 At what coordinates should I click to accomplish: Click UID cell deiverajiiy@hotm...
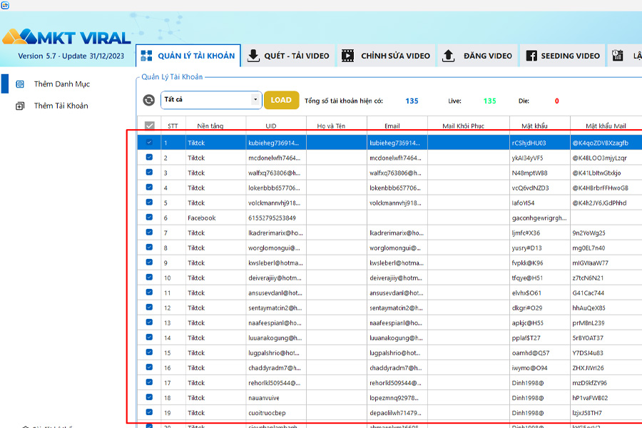275,277
